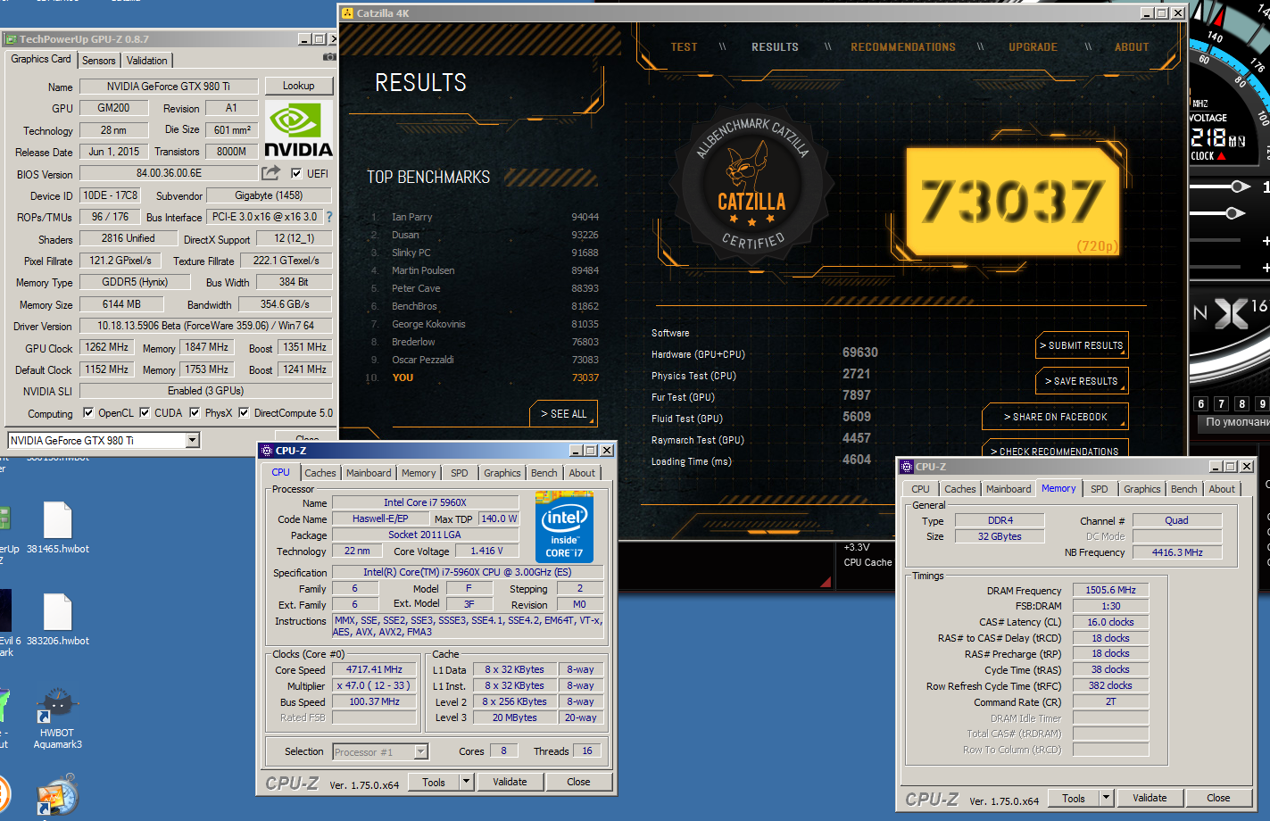Click the Lookup button in GPU-Z
This screenshot has width=1270, height=821.
299,86
